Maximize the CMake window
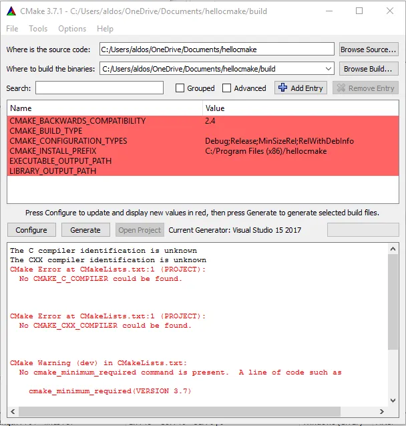 [x=359, y=11]
